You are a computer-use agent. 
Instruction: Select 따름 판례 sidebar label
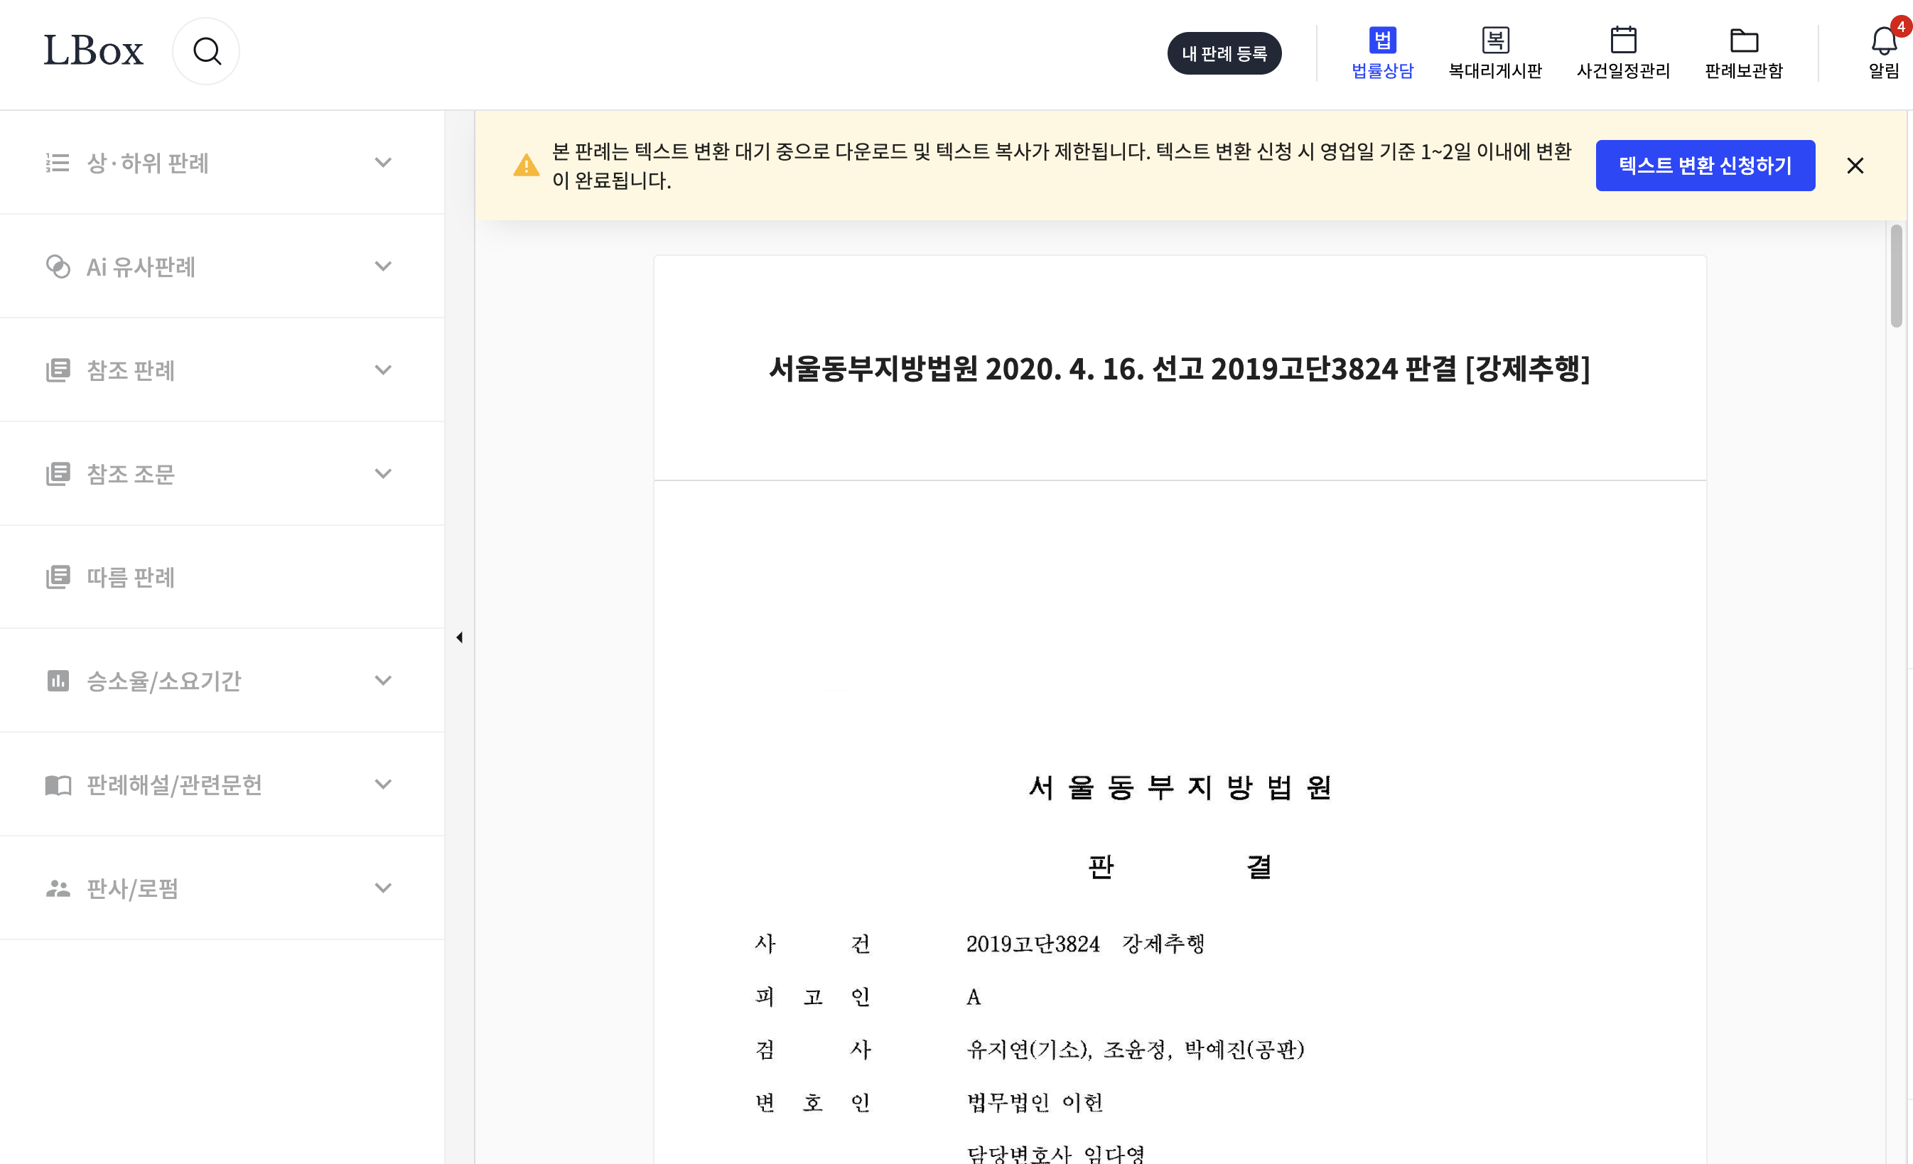tap(131, 577)
